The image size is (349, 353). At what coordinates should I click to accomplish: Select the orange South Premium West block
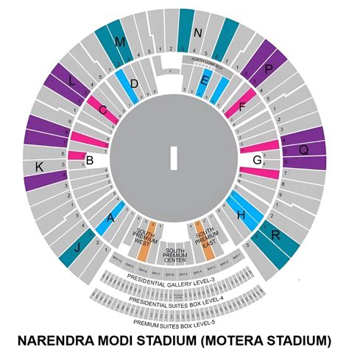click(x=147, y=241)
